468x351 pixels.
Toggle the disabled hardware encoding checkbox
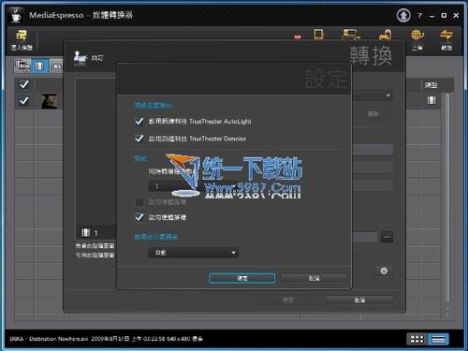tap(139, 202)
